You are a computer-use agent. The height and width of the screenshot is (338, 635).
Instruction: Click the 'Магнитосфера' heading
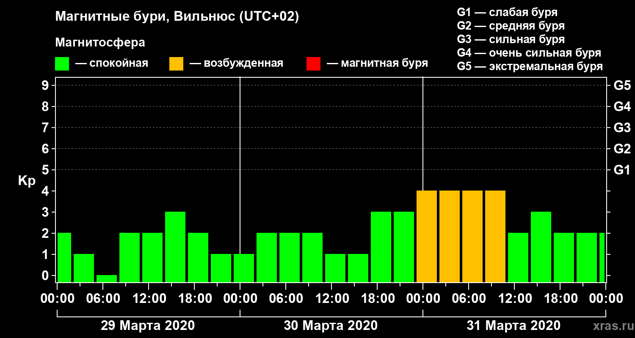click(x=100, y=43)
